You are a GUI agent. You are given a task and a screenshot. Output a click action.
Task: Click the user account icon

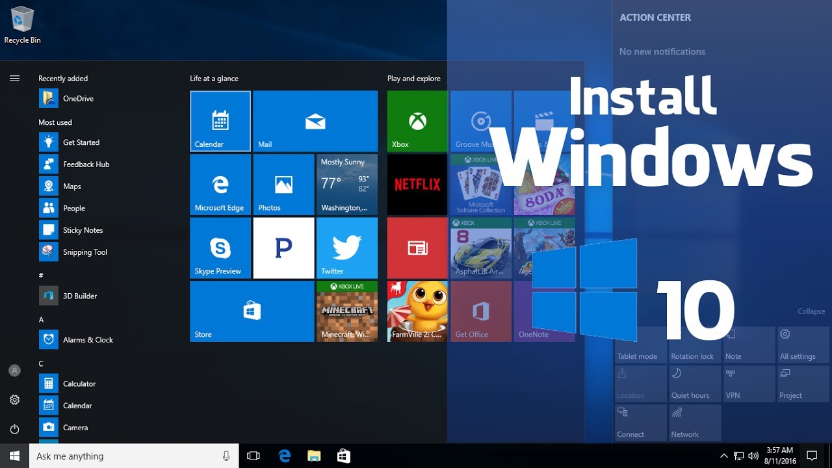(x=14, y=370)
